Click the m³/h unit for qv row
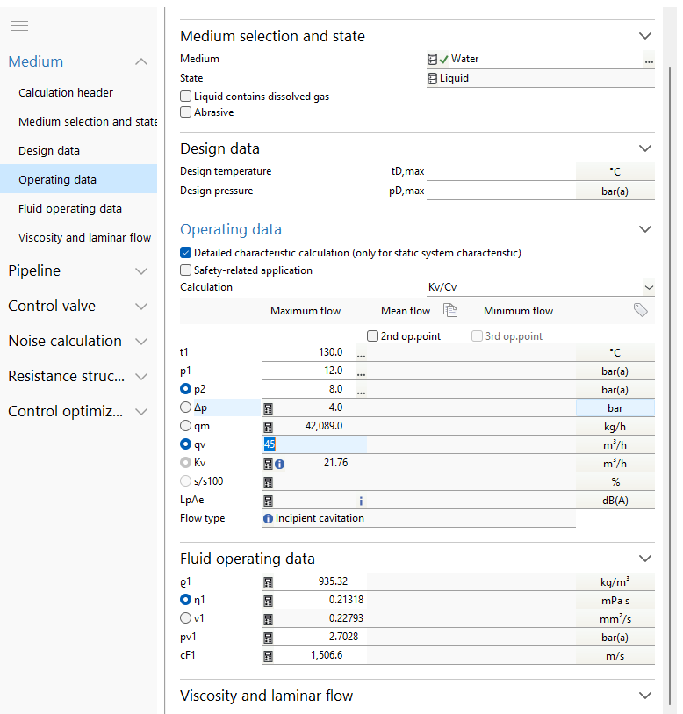Screen dimensions: 683x714 615,445
